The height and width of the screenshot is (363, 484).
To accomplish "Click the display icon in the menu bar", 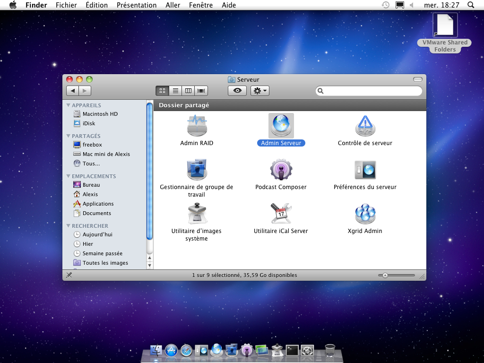I will pos(400,5).
